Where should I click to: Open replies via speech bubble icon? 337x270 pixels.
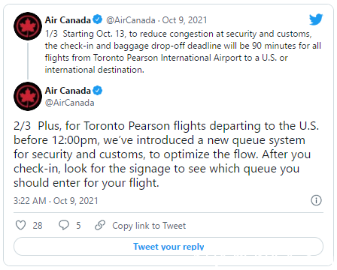coord(64,225)
